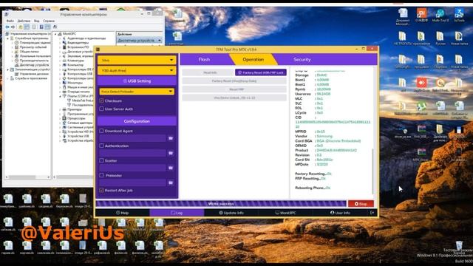Click red Stop button
473x266 pixels.
[361, 204]
